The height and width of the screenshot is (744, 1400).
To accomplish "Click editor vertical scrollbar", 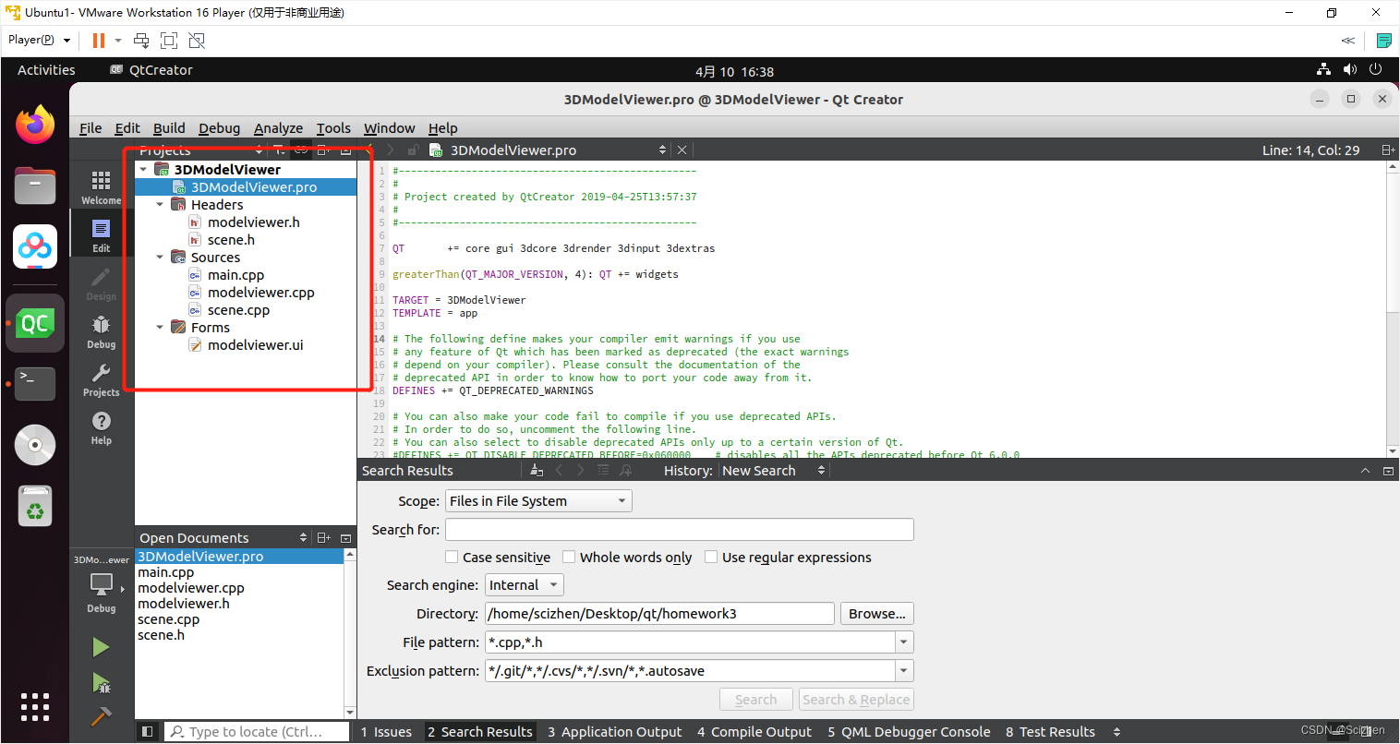I will click(x=1393, y=307).
